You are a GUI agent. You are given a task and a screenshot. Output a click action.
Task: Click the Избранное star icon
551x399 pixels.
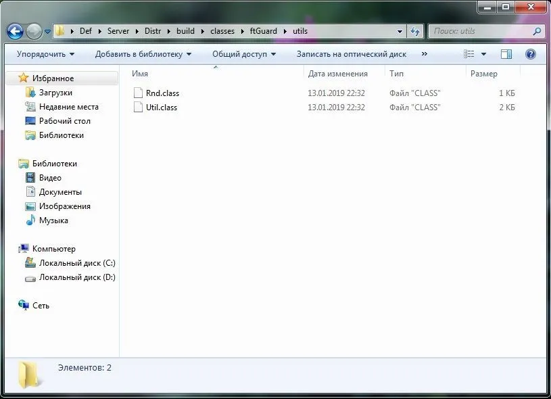coord(23,78)
